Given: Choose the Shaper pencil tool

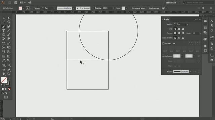Looking at the screenshot, I should 4,39.
